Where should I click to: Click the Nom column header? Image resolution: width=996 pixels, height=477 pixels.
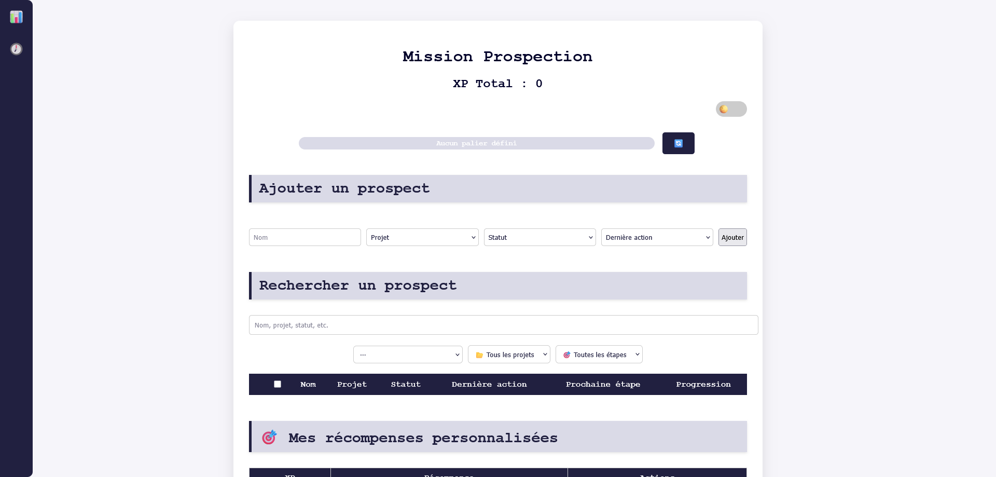[x=308, y=384]
